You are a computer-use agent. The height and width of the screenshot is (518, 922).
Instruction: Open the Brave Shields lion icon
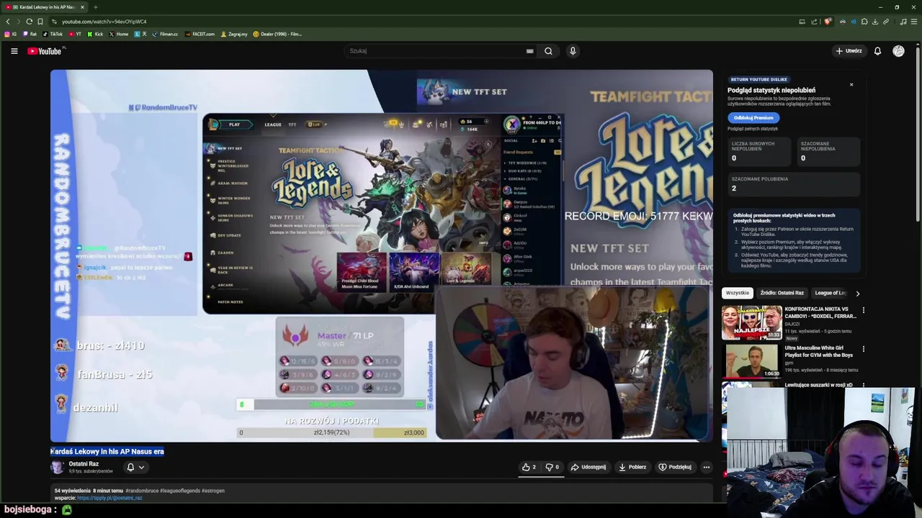click(x=828, y=22)
